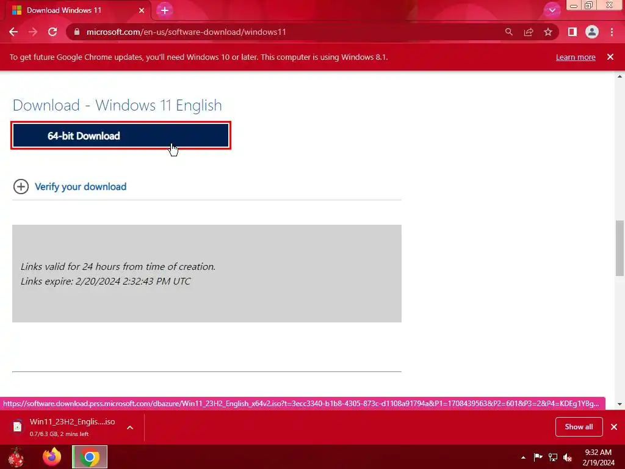This screenshot has width=625, height=469.
Task: Show hidden system tray icons
Action: tap(523, 457)
